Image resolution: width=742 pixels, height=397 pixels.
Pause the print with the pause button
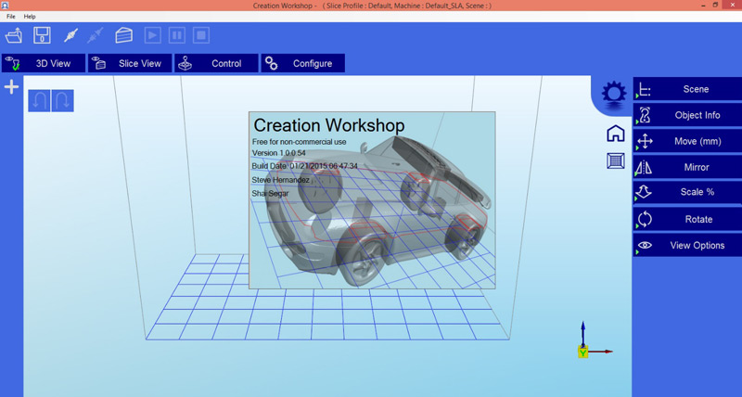point(177,35)
